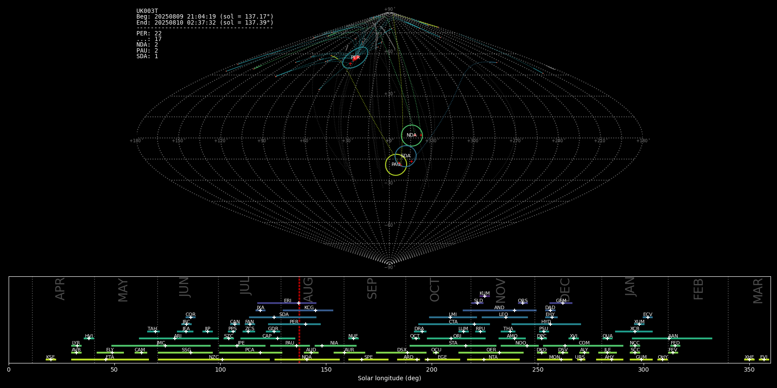Click the KCG shower bar in timeline
Image resolution: width=777 pixels, height=388 pixels.
pos(308,310)
